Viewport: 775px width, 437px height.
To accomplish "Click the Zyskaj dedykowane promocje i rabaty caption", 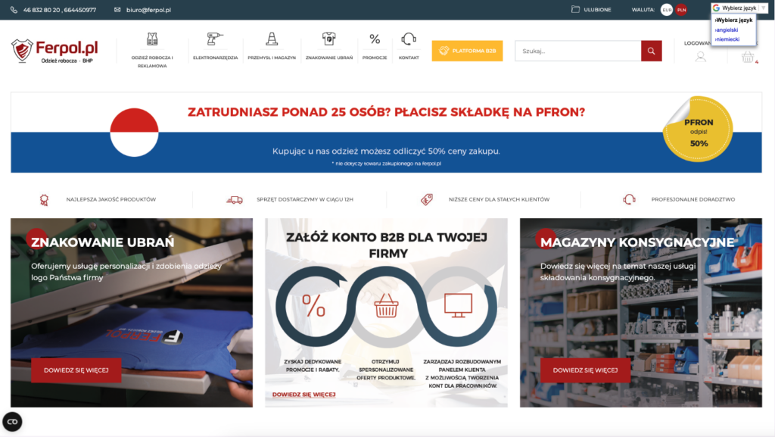I will pyautogui.click(x=313, y=366).
